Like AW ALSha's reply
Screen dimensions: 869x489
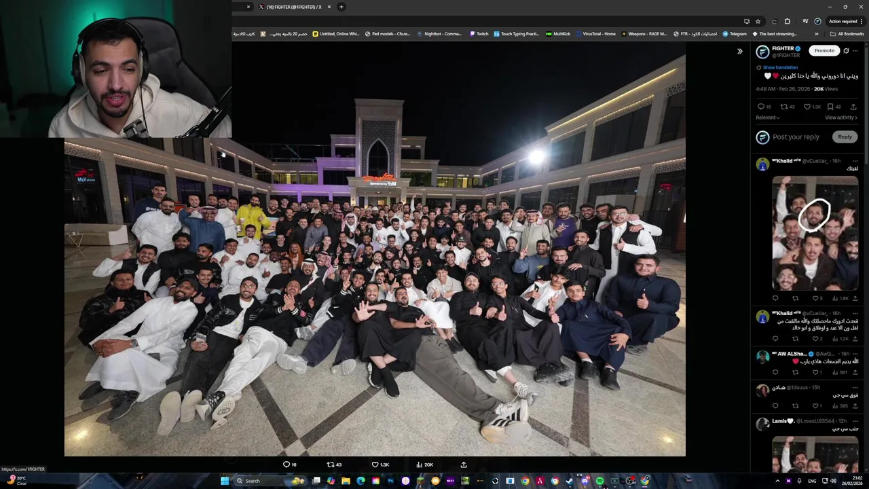(815, 372)
